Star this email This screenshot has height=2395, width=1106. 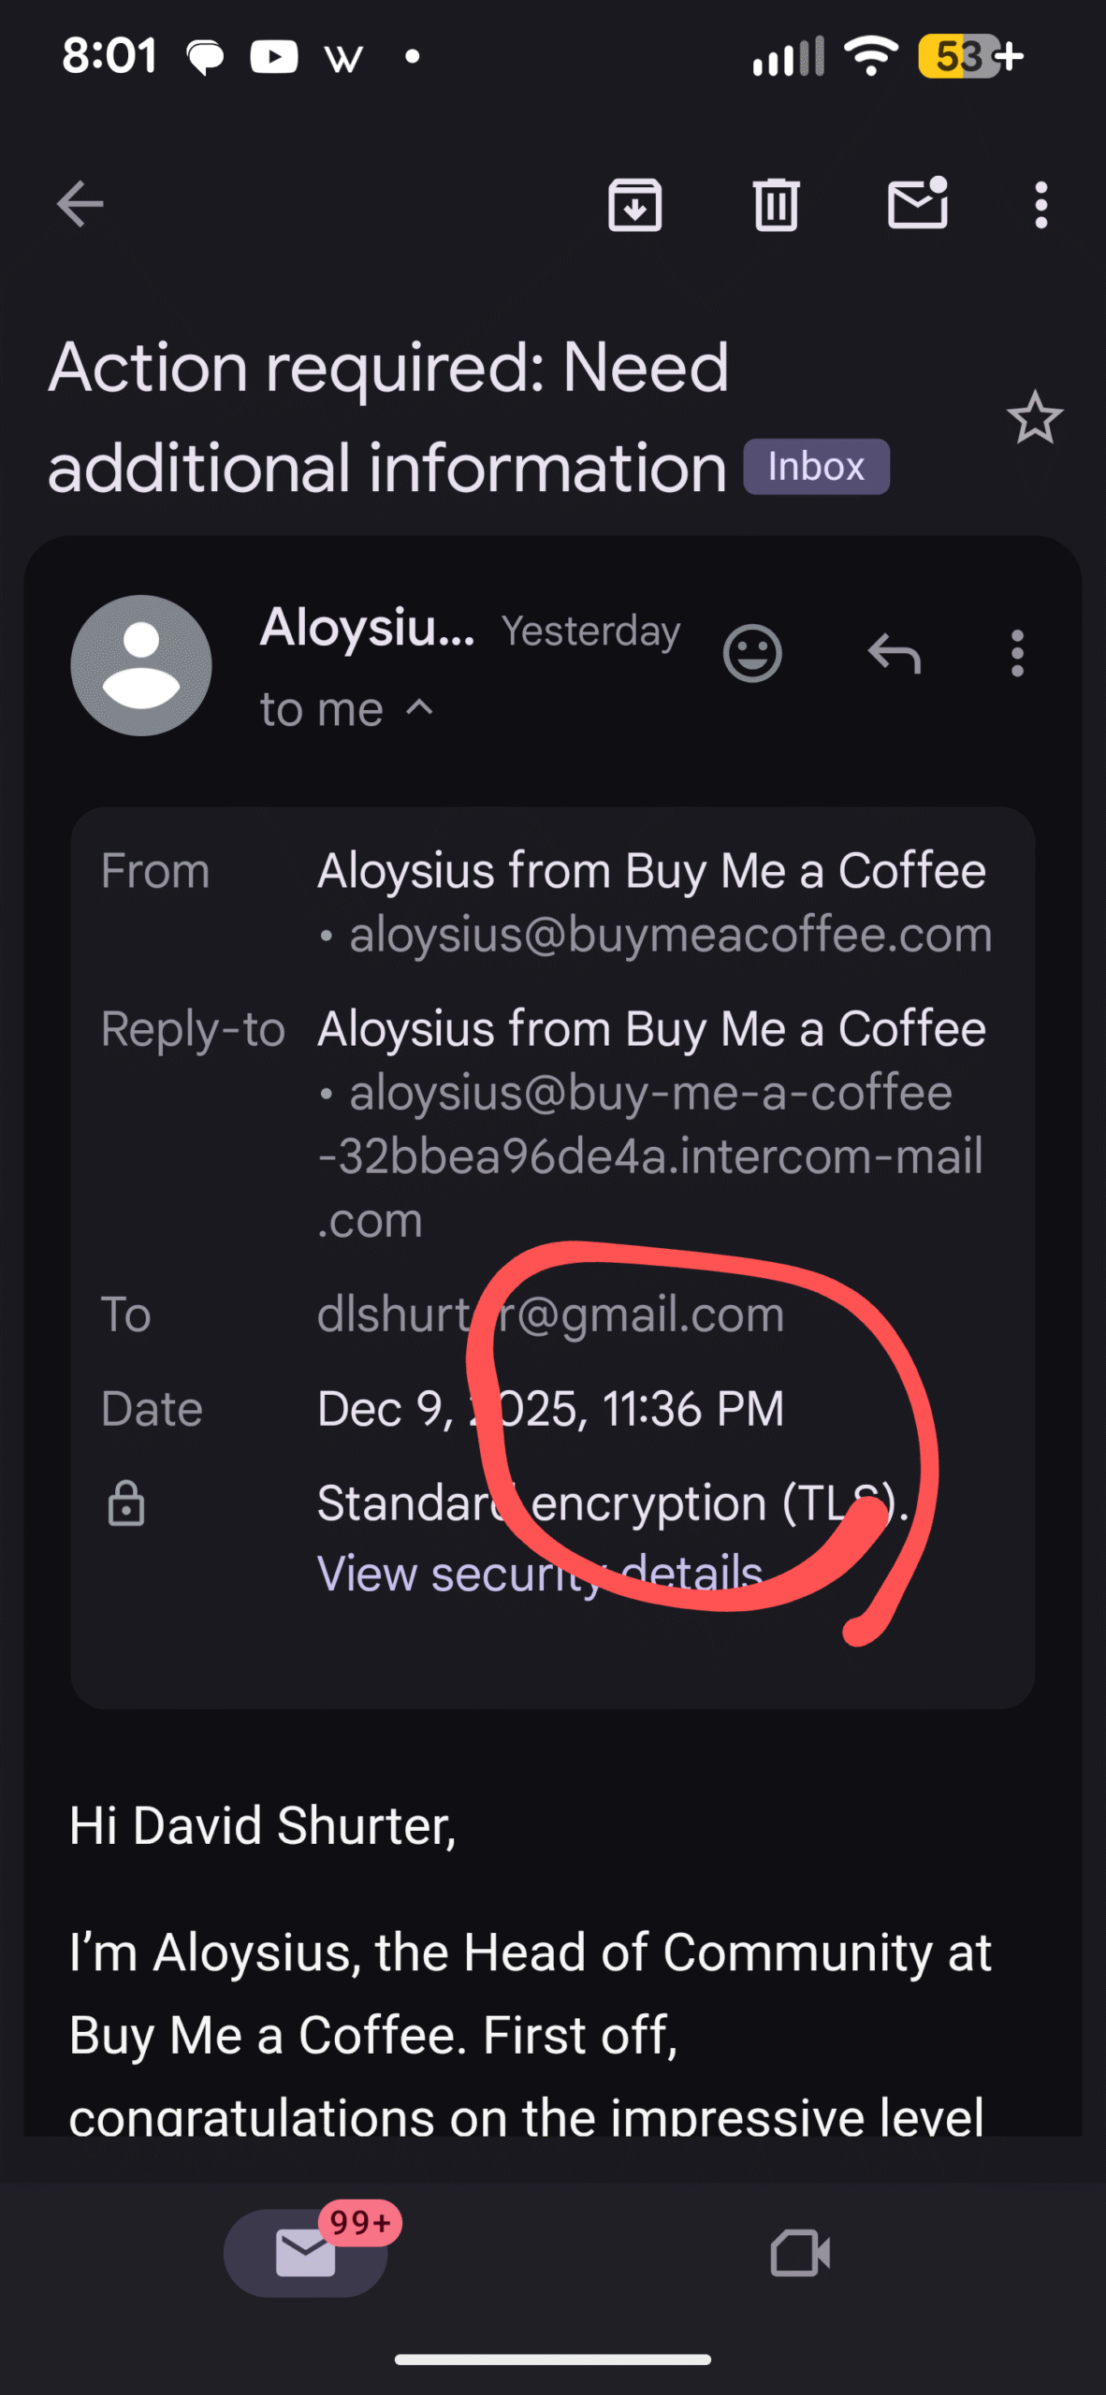(1034, 418)
